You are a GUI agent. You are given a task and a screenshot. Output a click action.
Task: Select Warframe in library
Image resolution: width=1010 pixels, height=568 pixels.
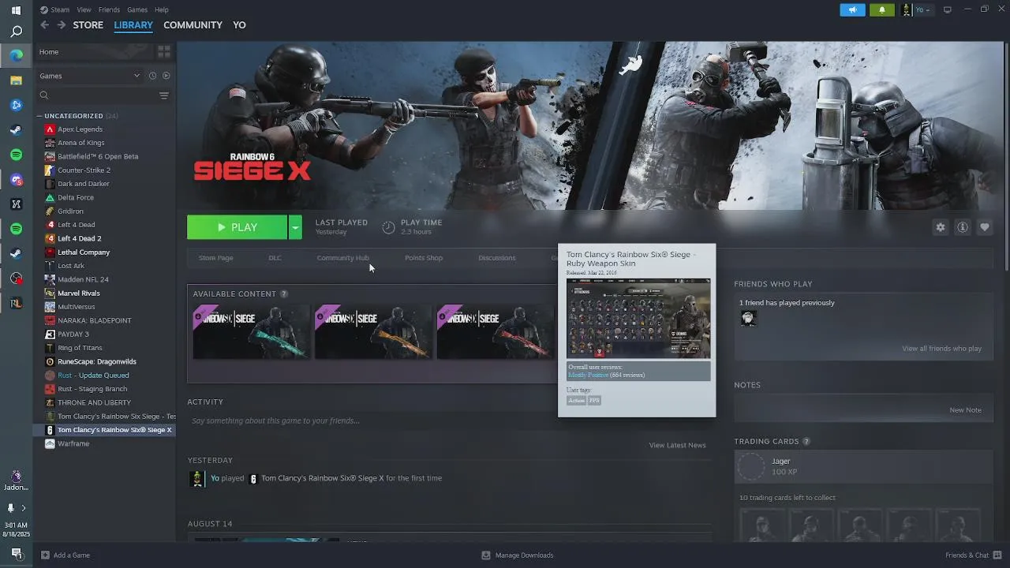73,443
